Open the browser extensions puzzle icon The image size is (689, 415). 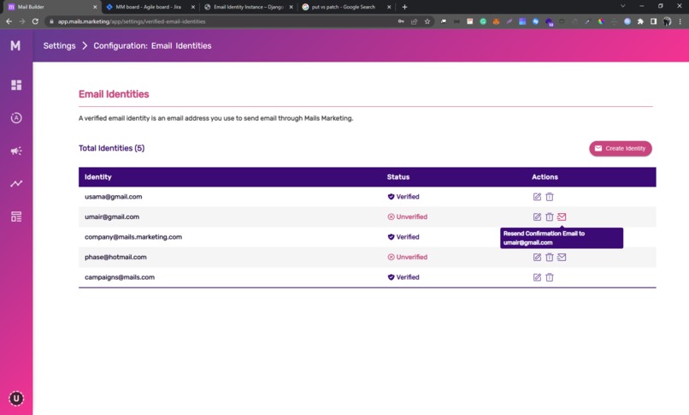pyautogui.click(x=640, y=21)
